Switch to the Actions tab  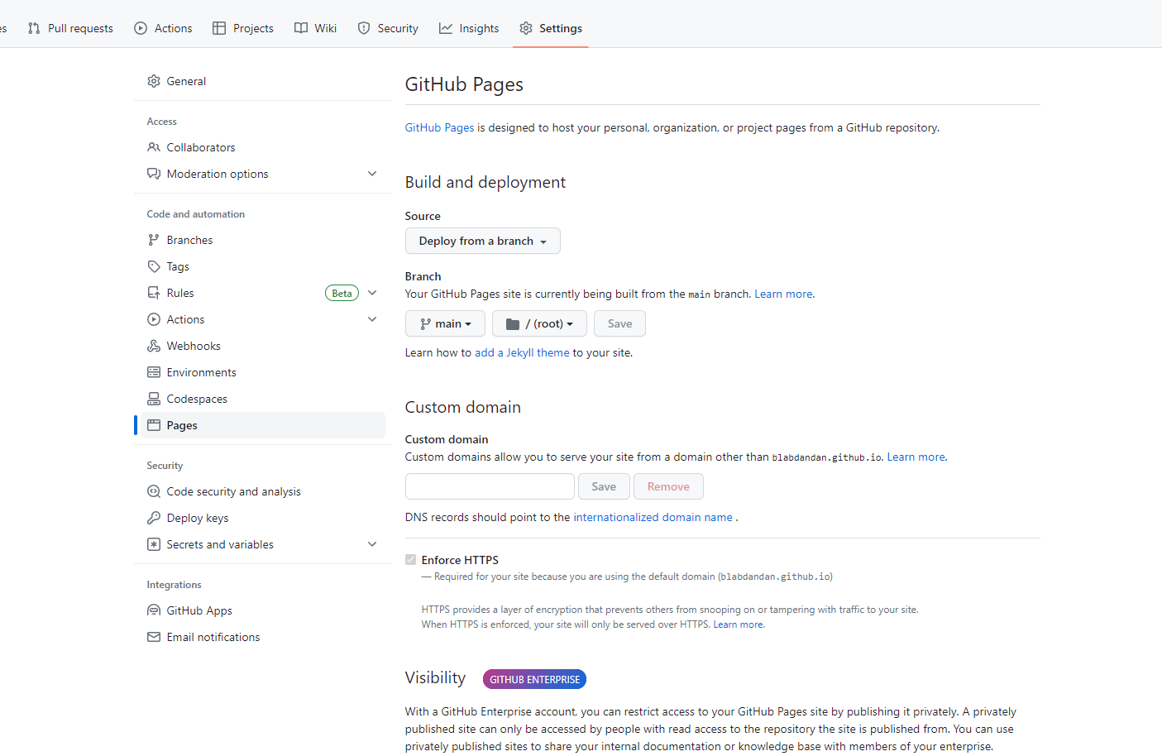pyautogui.click(x=163, y=28)
